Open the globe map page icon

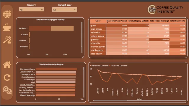[7, 14]
